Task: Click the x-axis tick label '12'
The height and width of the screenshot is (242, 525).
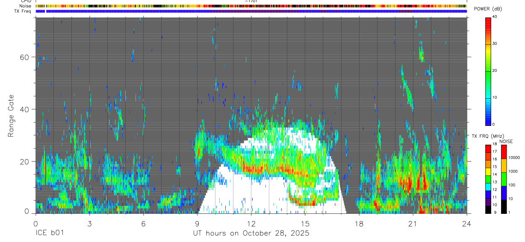Action: tap(251, 223)
